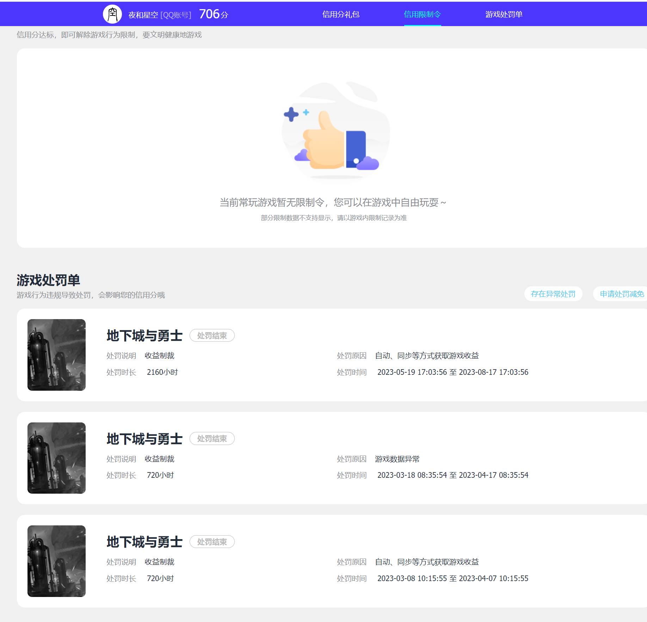Click the user avatar icon
Viewport: 647px width, 622px height.
click(112, 14)
